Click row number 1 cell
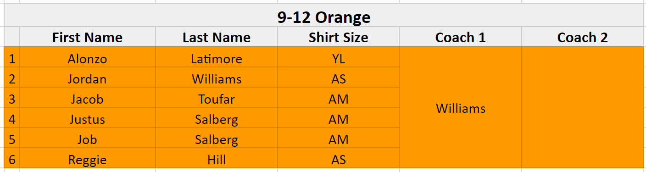Viewport: 646px width, 172px height. (12, 59)
